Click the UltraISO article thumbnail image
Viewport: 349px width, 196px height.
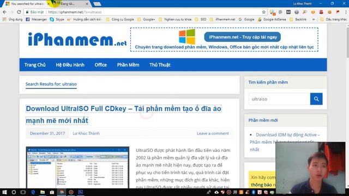click(77, 167)
